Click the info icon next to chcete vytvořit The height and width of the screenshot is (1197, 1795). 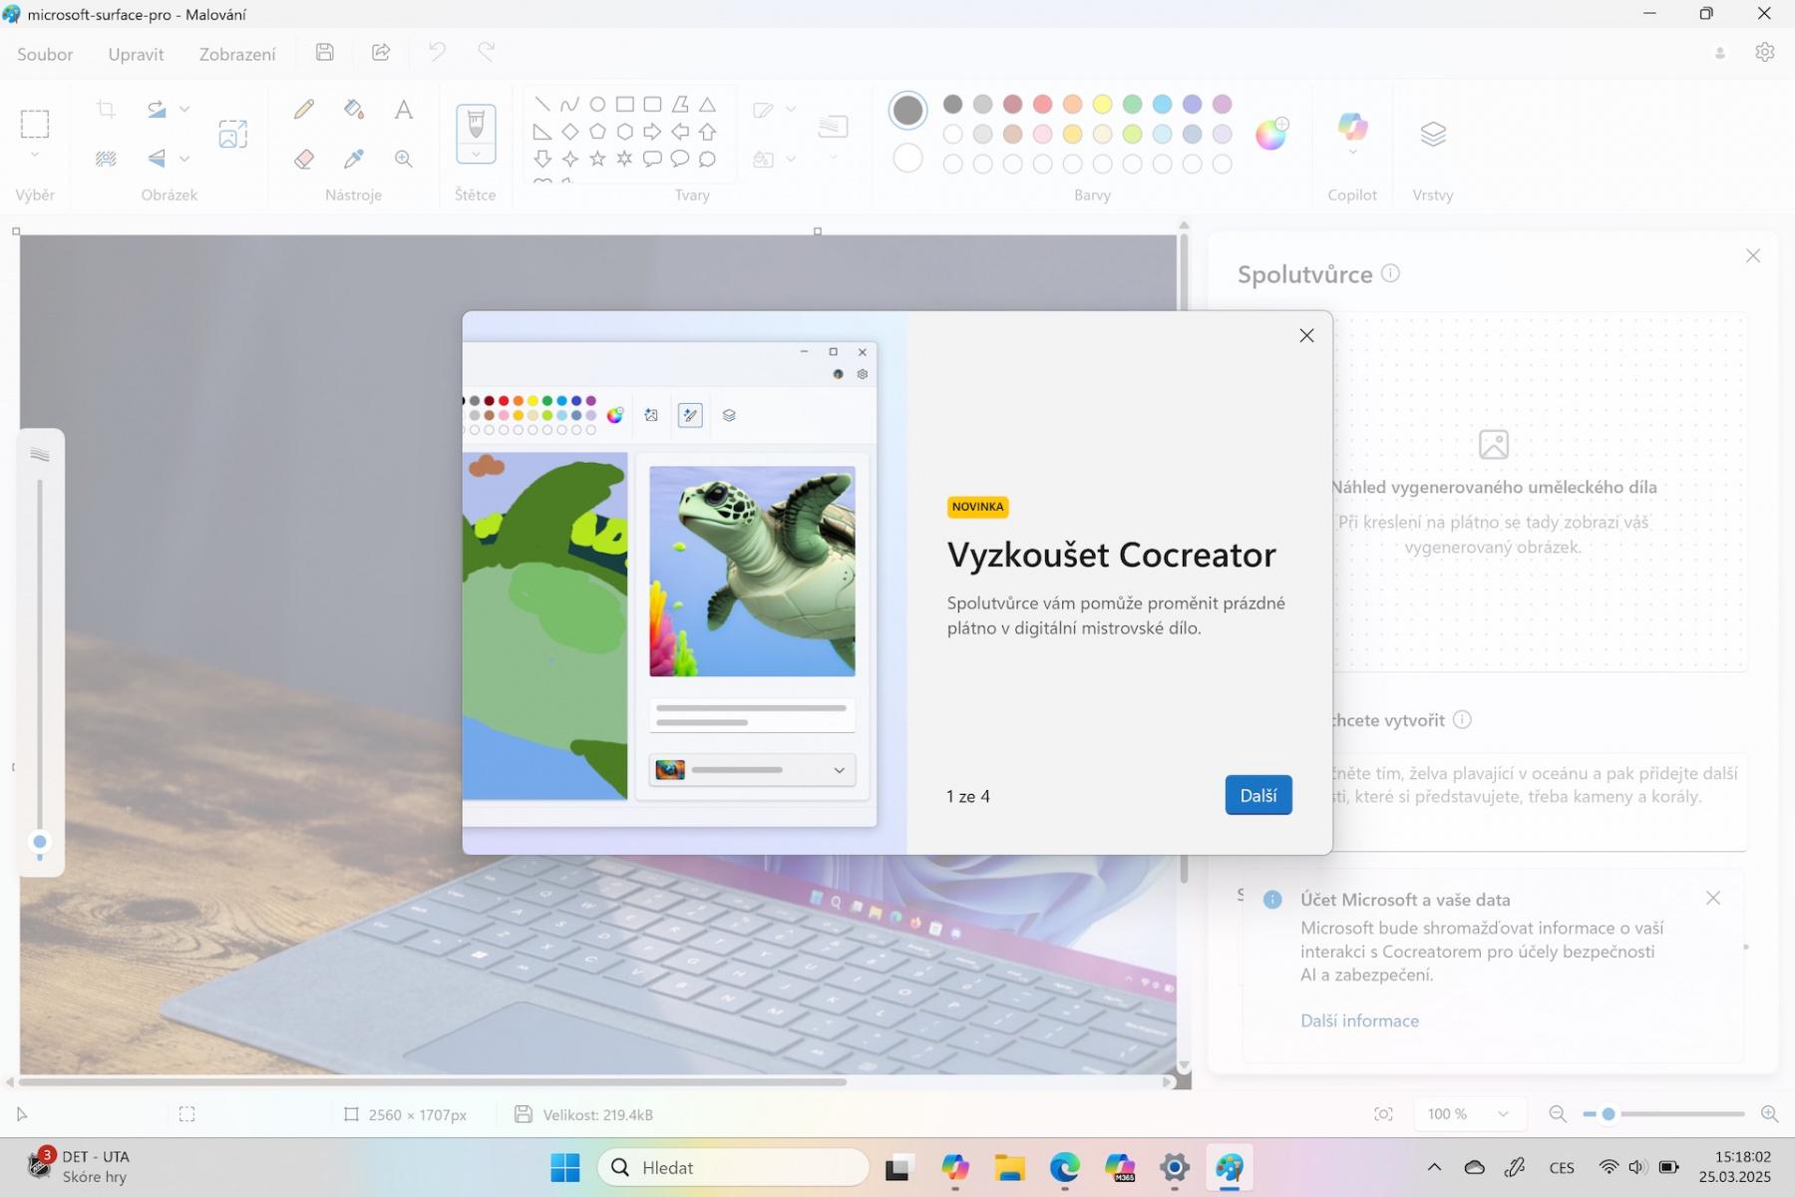click(1462, 719)
